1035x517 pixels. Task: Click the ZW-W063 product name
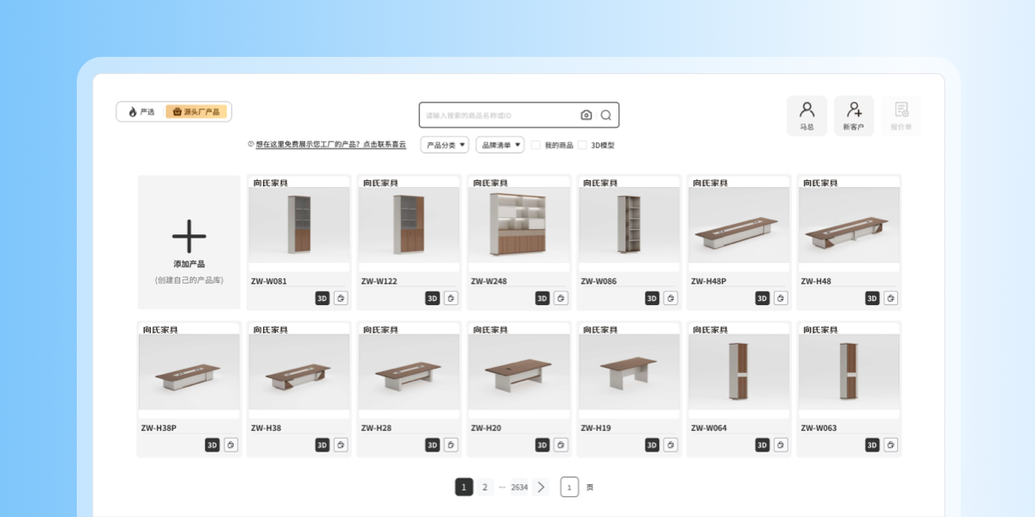(819, 427)
